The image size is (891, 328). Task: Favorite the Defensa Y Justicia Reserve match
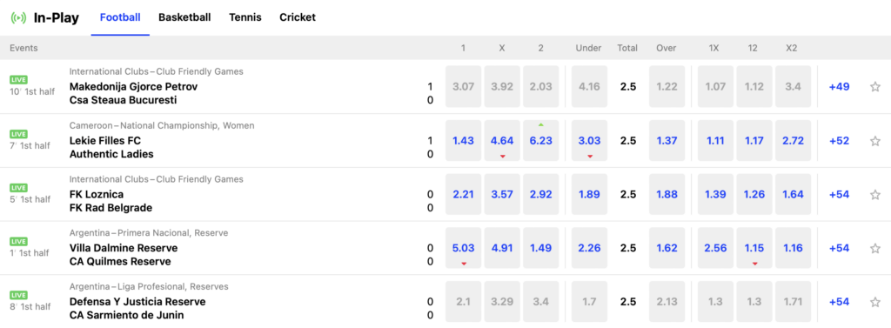[875, 302]
